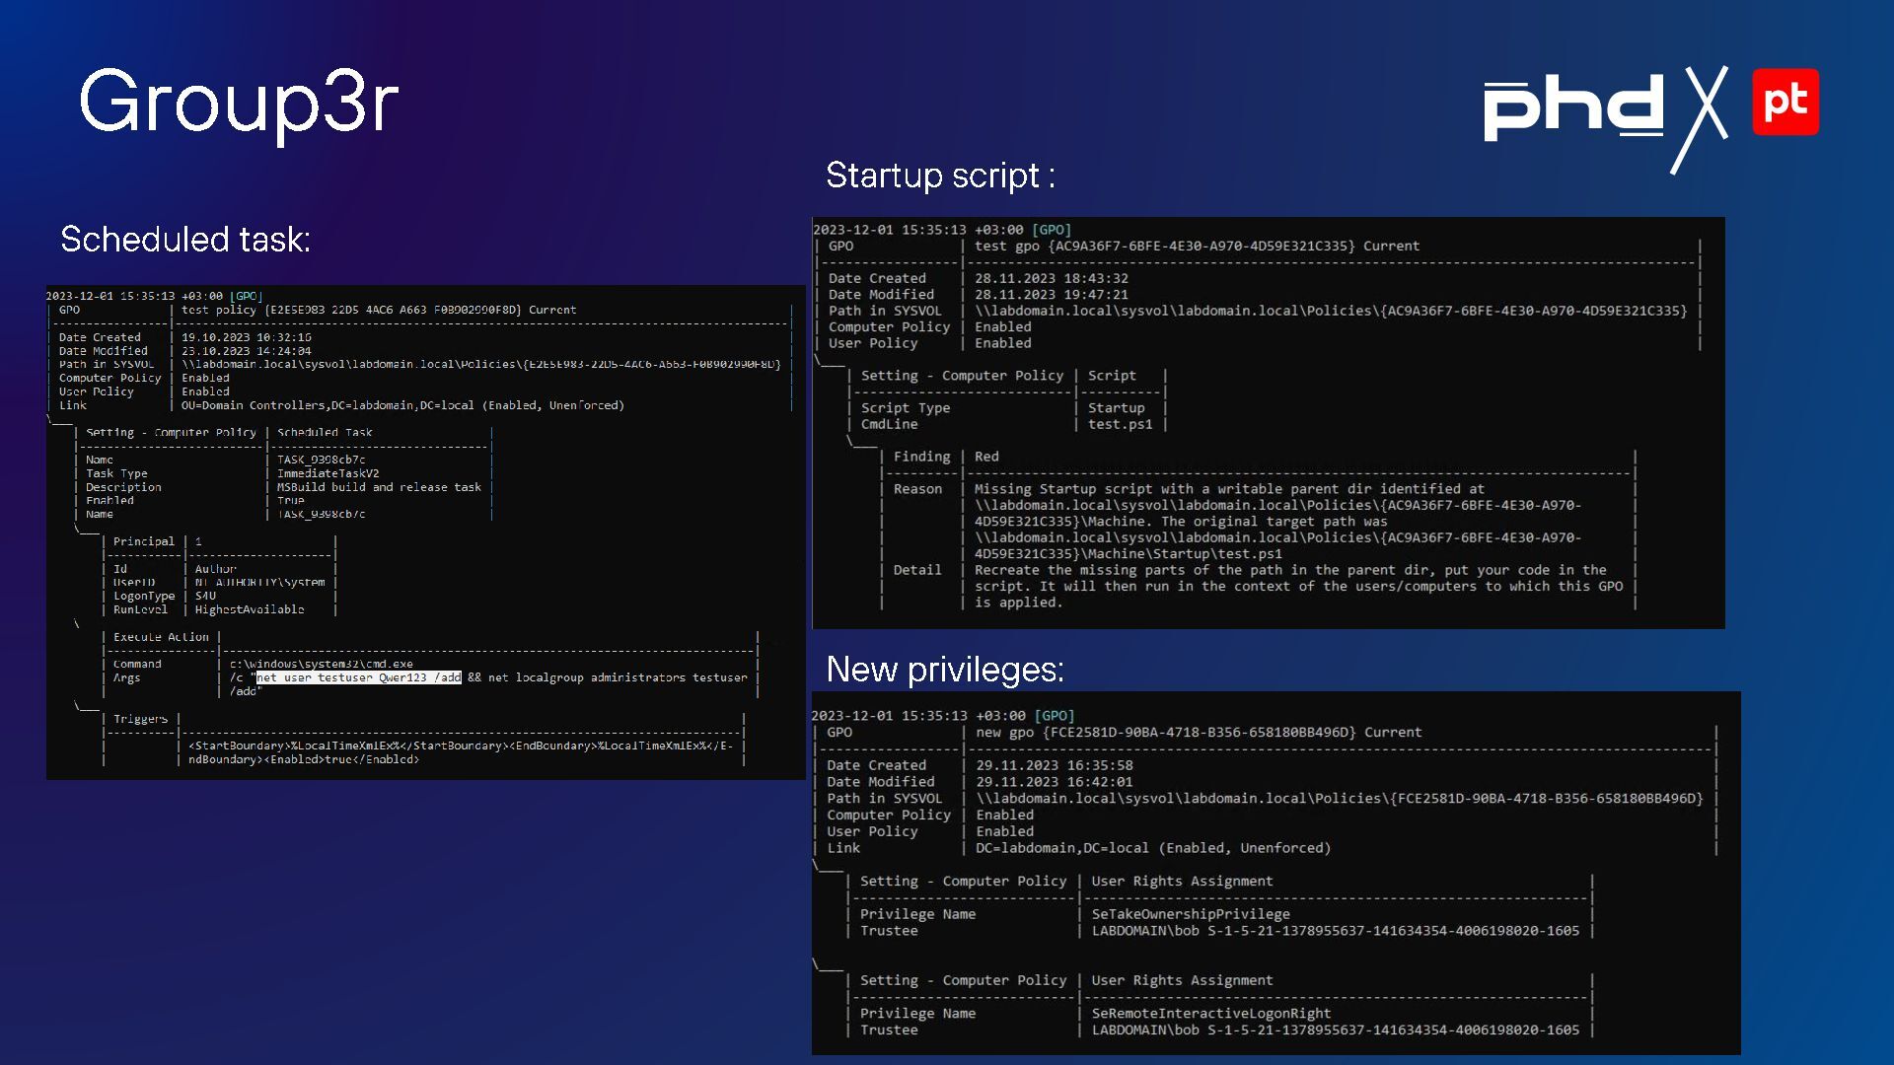This screenshot has width=1894, height=1065.
Task: Click the SeRemoteInteractiveLogonRight entry
Action: [x=1210, y=1014]
